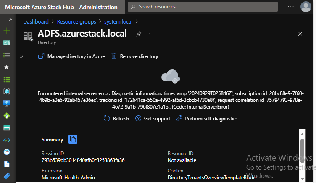Viewport: 316px width, 183px height.
Task: Copy the Summary to clipboard
Action: [x=73, y=139]
